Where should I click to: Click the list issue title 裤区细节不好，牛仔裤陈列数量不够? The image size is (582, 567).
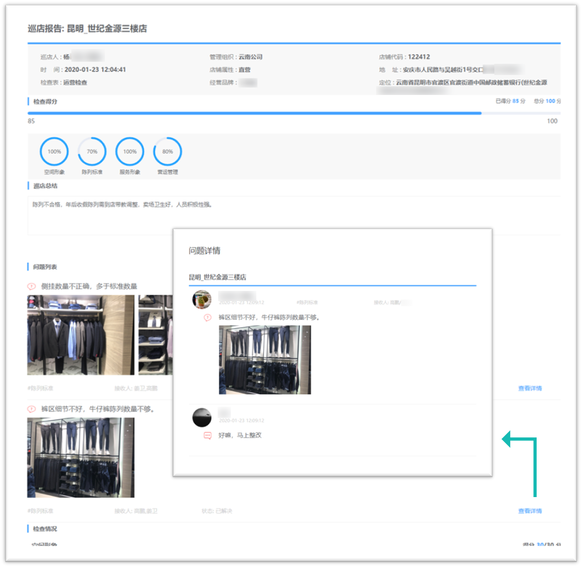(x=98, y=409)
